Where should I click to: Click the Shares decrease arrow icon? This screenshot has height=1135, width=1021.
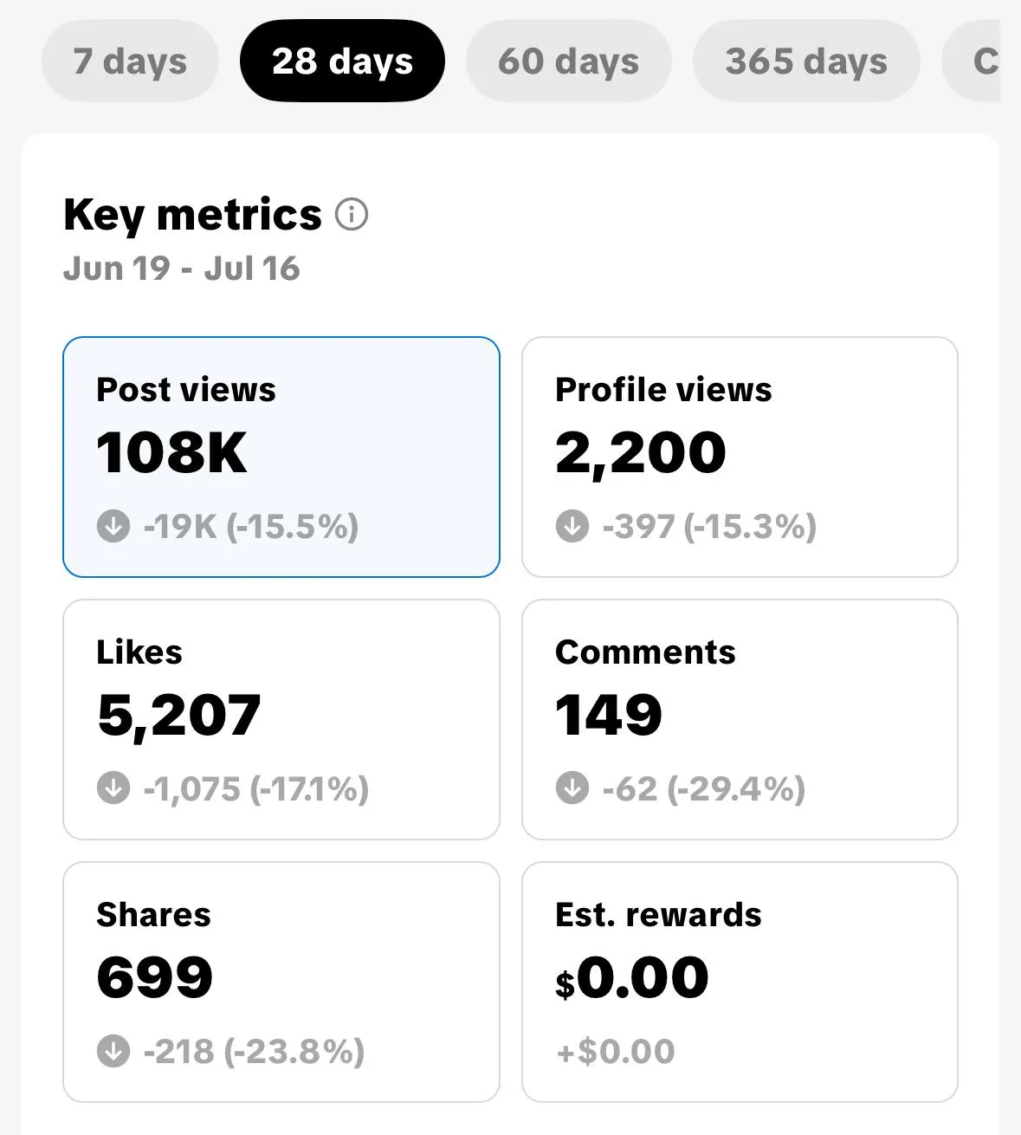[113, 1051]
